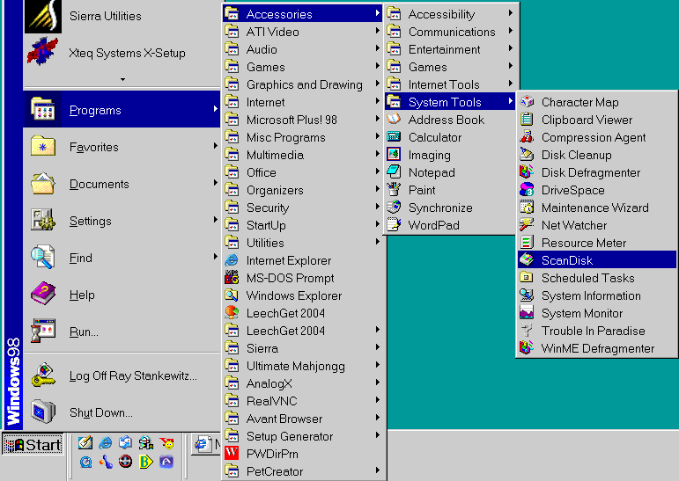Choose Run... in the Start menu
The height and width of the screenshot is (481, 679).
pyautogui.click(x=122, y=332)
